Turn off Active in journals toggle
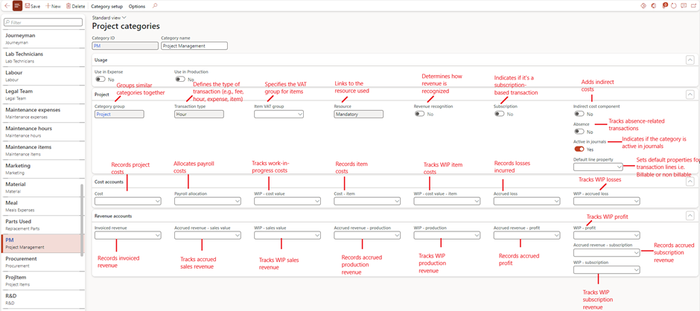This screenshot has height=311, width=700. coord(579,149)
